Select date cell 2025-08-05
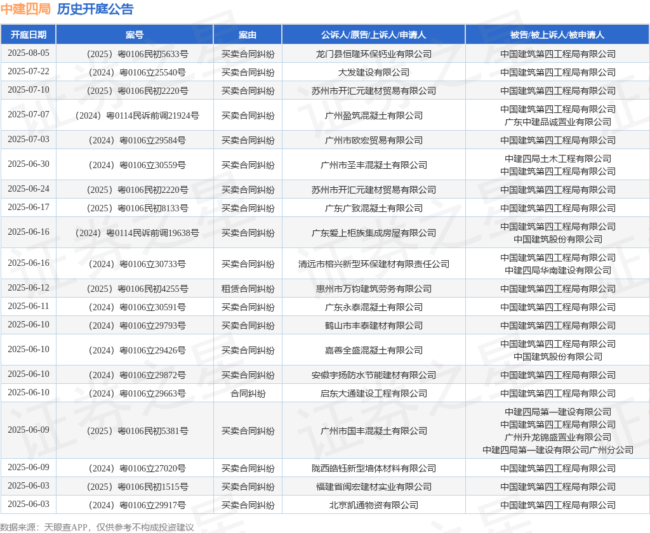The height and width of the screenshot is (533, 650). click(x=28, y=53)
